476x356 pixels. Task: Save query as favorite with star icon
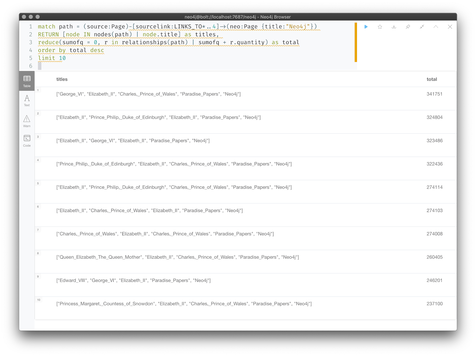point(380,27)
